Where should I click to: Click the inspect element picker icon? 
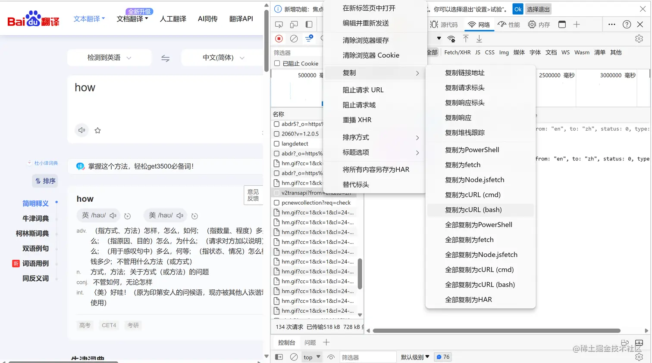tap(279, 25)
